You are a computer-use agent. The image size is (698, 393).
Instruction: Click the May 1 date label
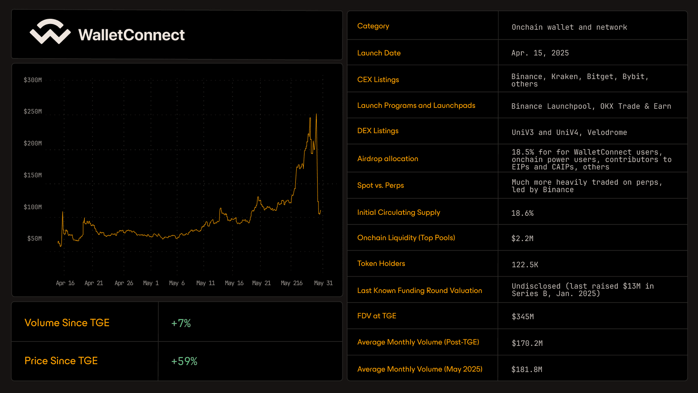coord(151,283)
